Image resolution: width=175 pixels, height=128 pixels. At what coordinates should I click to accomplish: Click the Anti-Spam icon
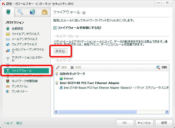[8, 86]
